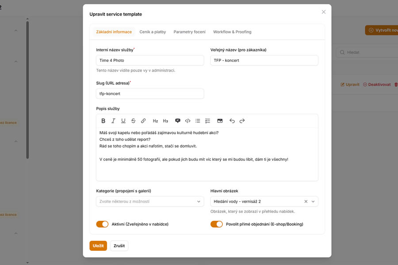Insert a bulleted list in the description
This screenshot has height=265, width=398.
pyautogui.click(x=198, y=121)
